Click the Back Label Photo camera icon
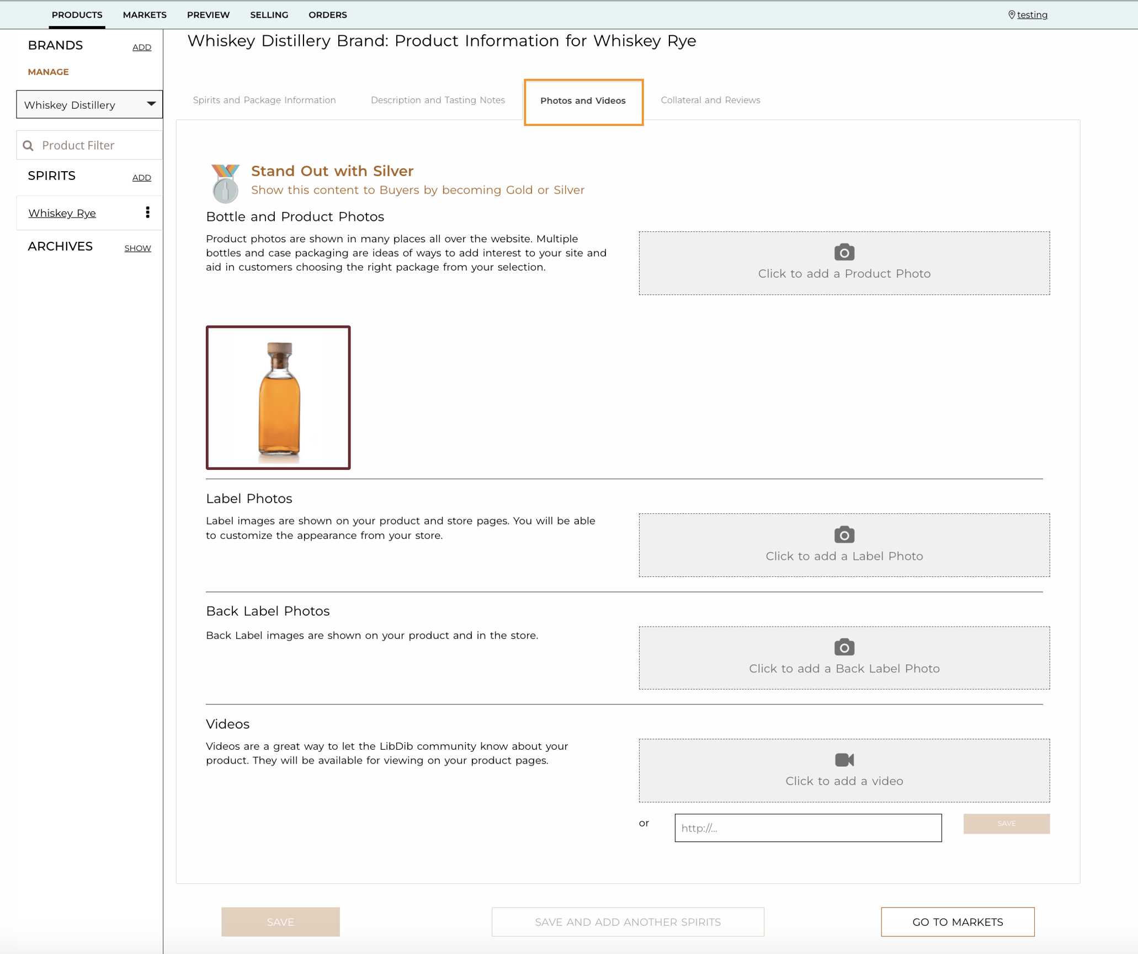Viewport: 1138px width, 954px height. pos(844,646)
